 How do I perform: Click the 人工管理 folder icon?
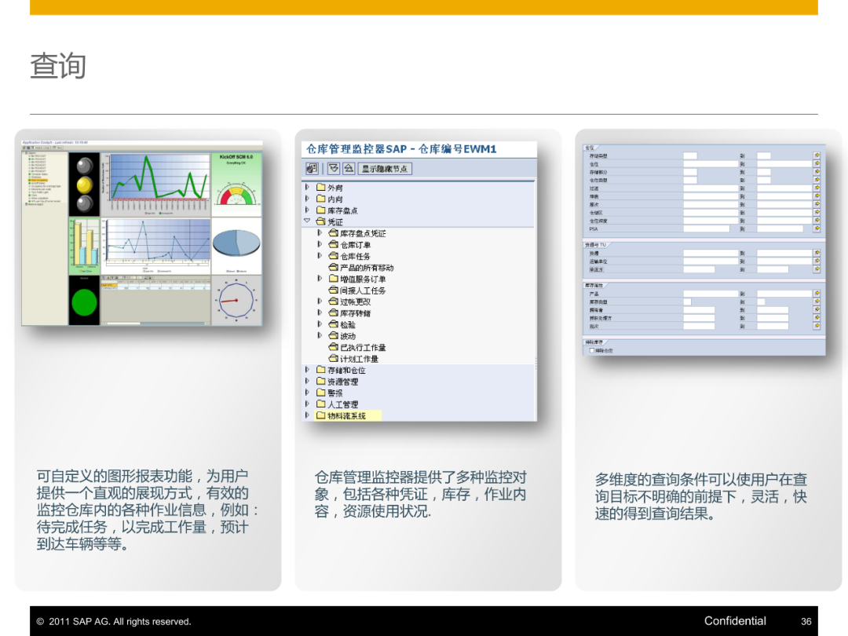[320, 404]
